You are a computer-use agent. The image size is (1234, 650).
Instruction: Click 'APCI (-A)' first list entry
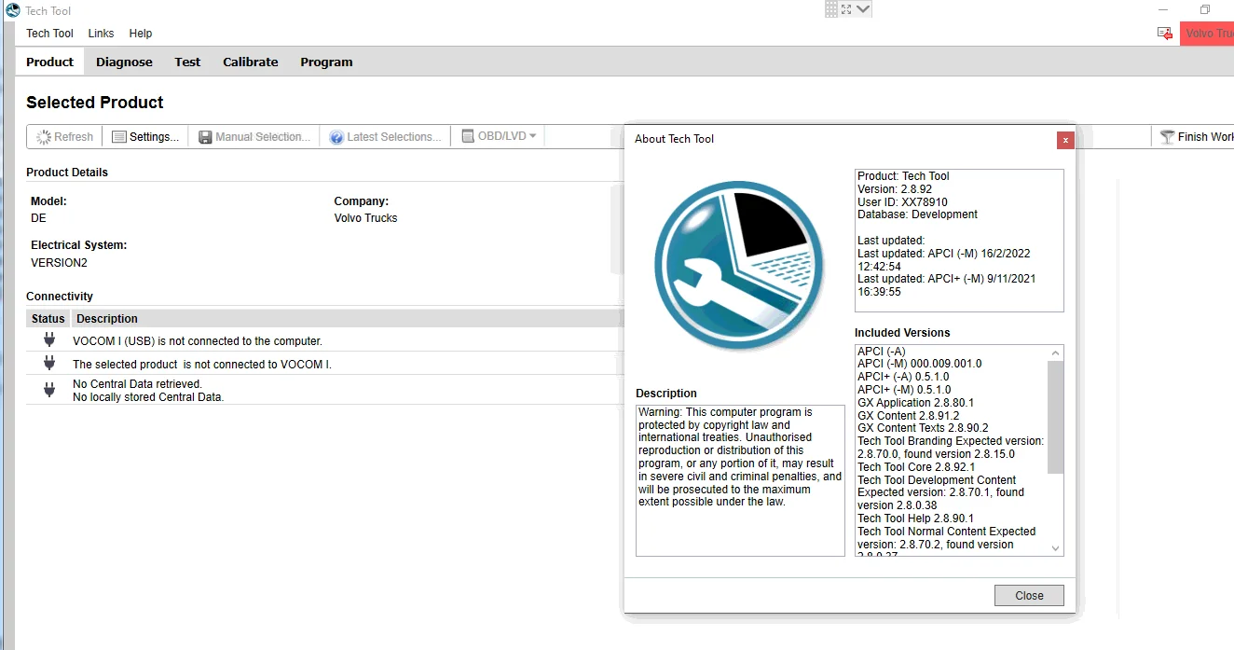pos(881,352)
